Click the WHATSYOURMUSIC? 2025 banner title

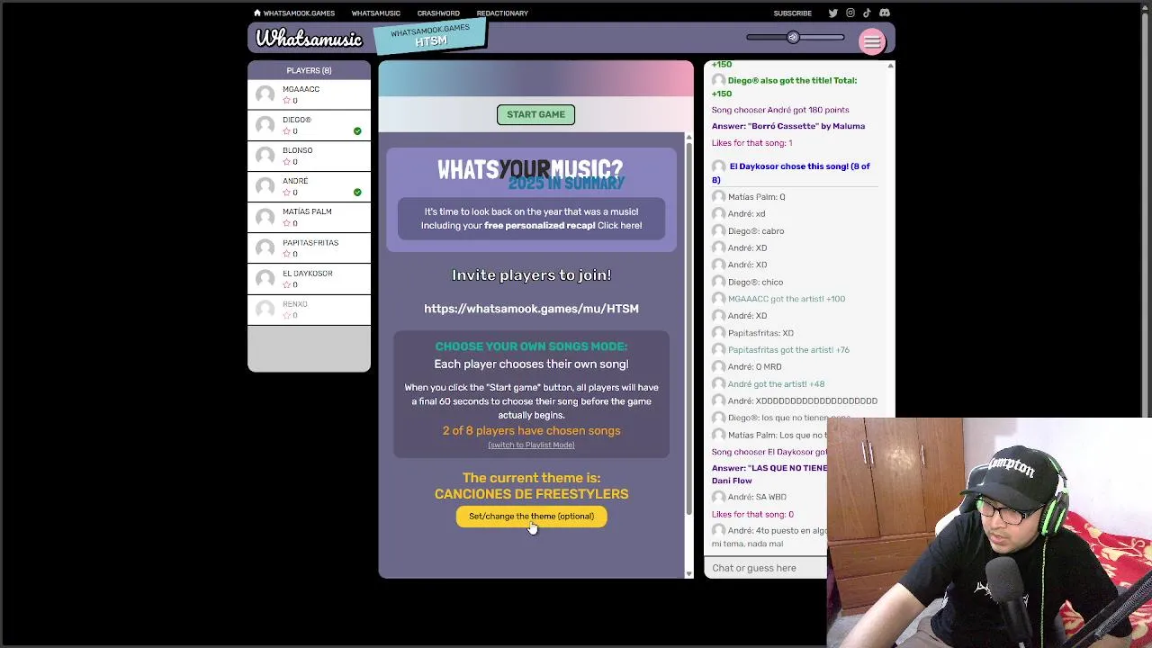(x=530, y=174)
